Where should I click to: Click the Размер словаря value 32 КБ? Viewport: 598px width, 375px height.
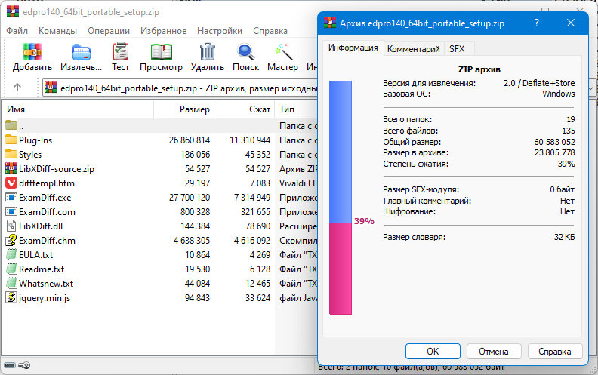coord(565,237)
